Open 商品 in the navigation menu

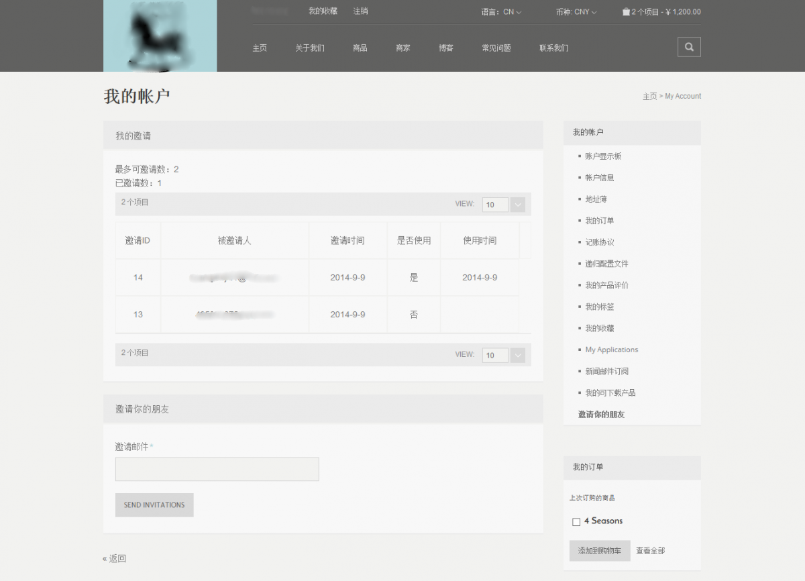click(x=360, y=48)
